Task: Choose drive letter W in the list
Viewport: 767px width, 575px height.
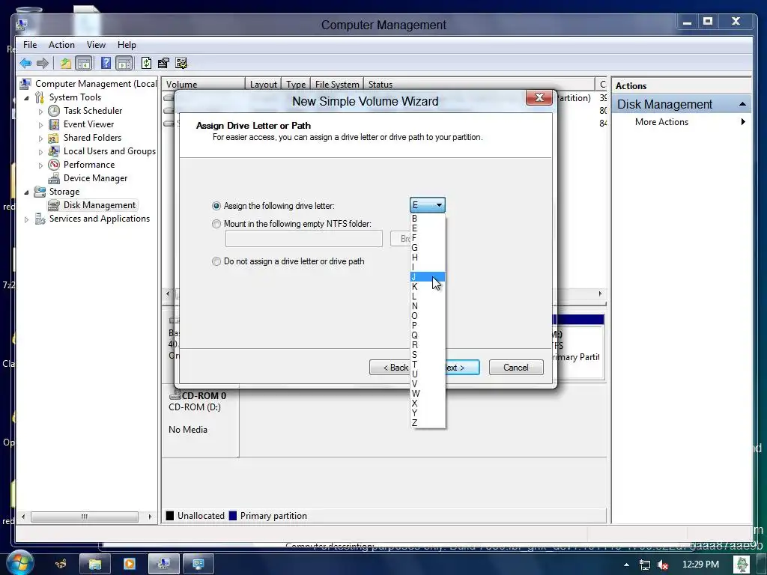Action: pyautogui.click(x=428, y=394)
